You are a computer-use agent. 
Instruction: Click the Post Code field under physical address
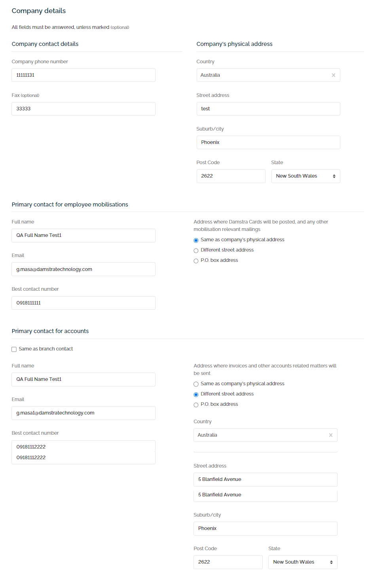pyautogui.click(x=231, y=176)
